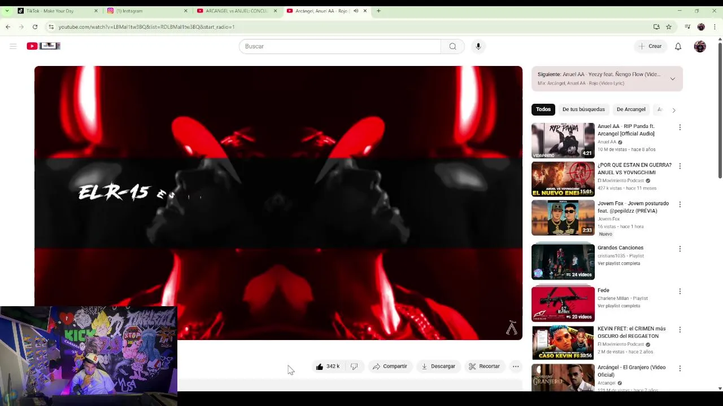Switch to ARCANGEL vs ANUEL browser tab

(x=236, y=11)
